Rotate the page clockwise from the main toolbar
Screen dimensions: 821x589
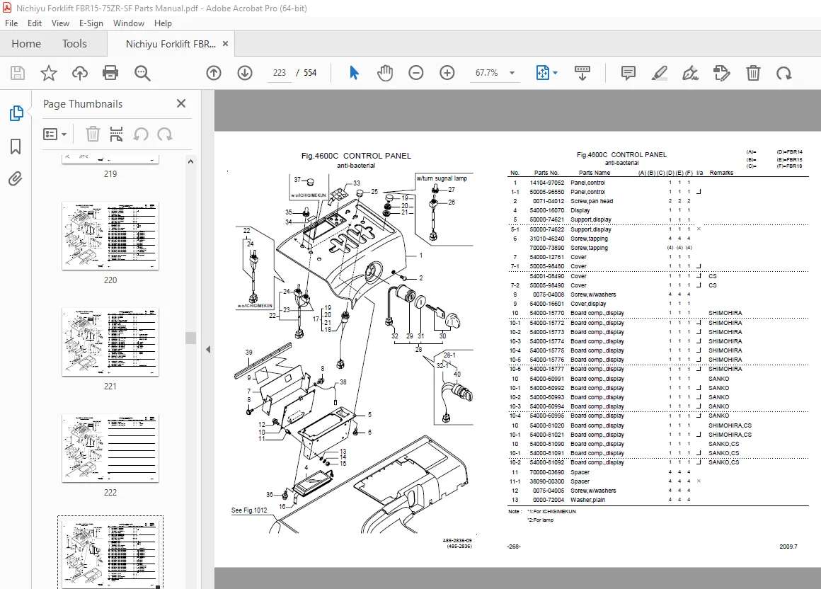point(783,73)
